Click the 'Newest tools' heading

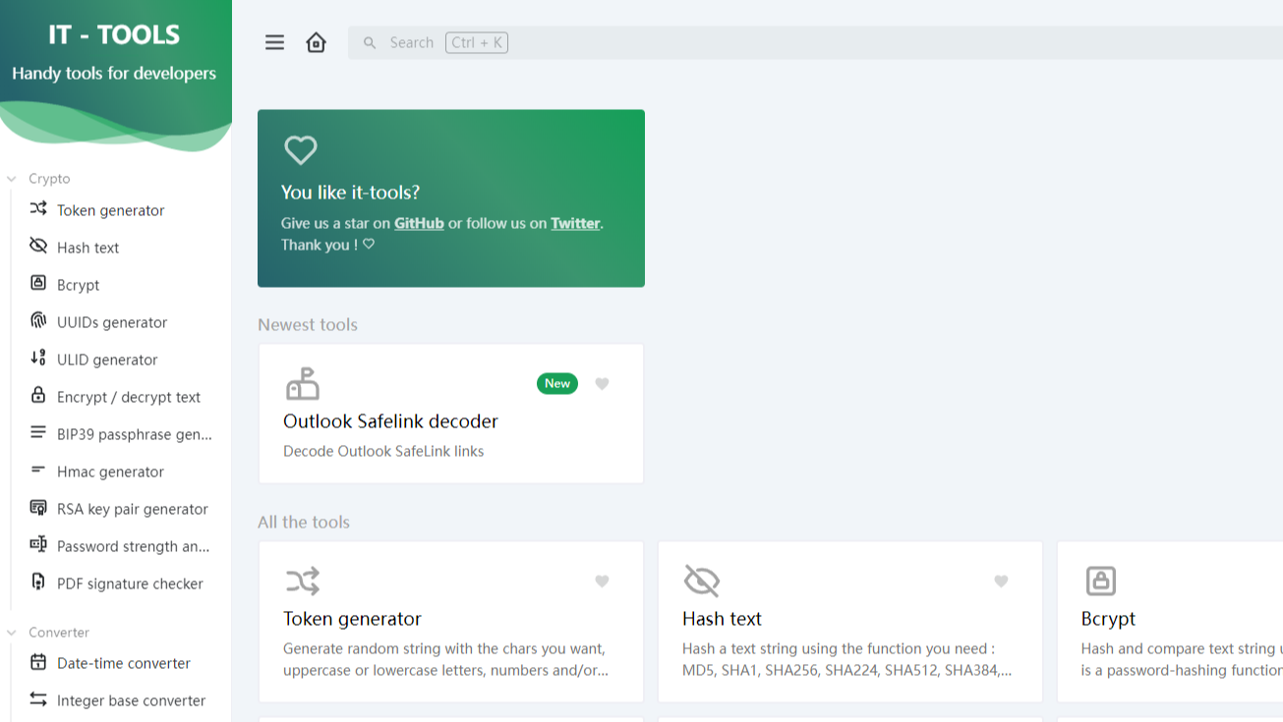[x=308, y=324]
